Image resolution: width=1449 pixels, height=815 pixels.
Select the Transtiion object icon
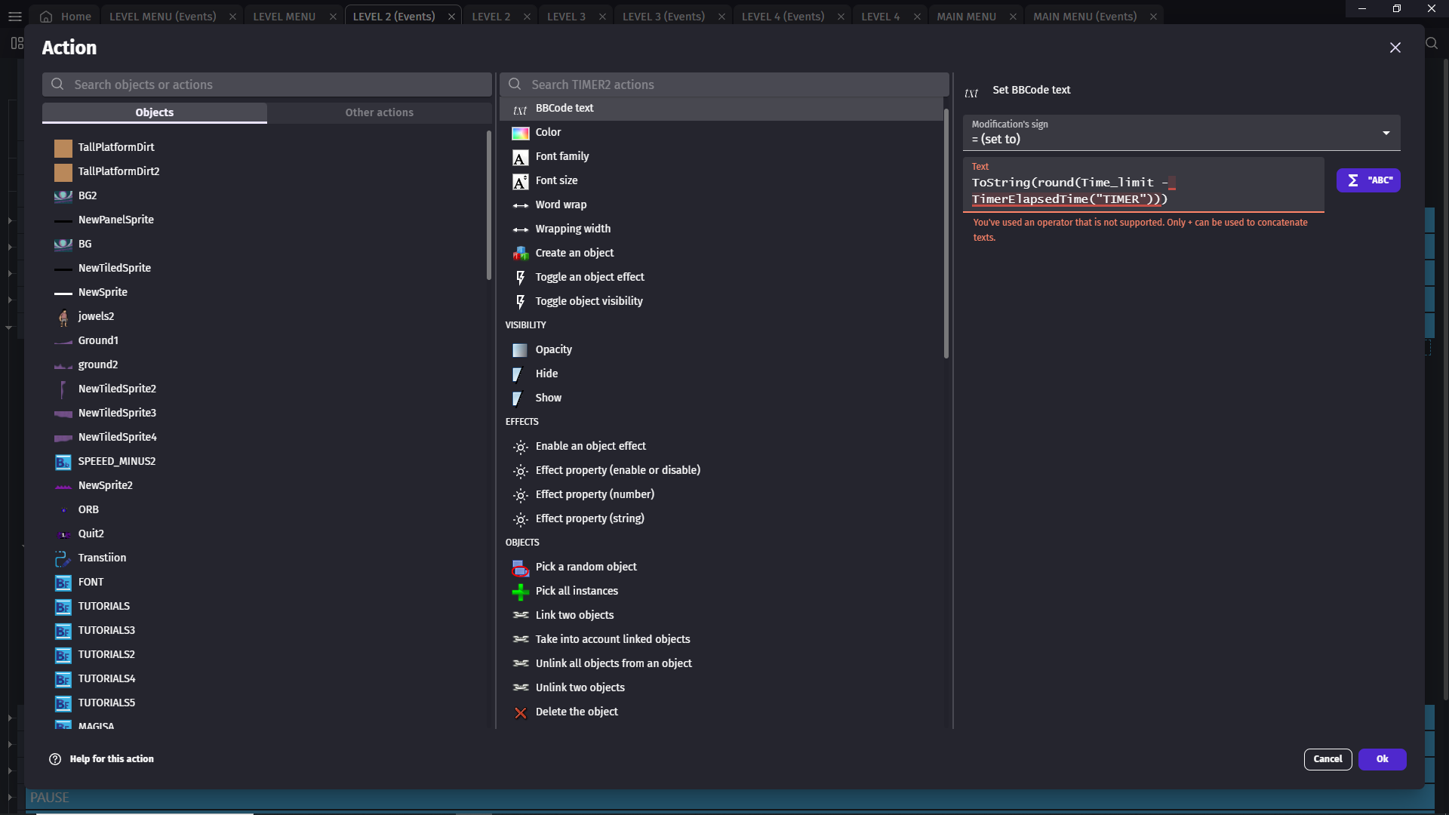(63, 558)
